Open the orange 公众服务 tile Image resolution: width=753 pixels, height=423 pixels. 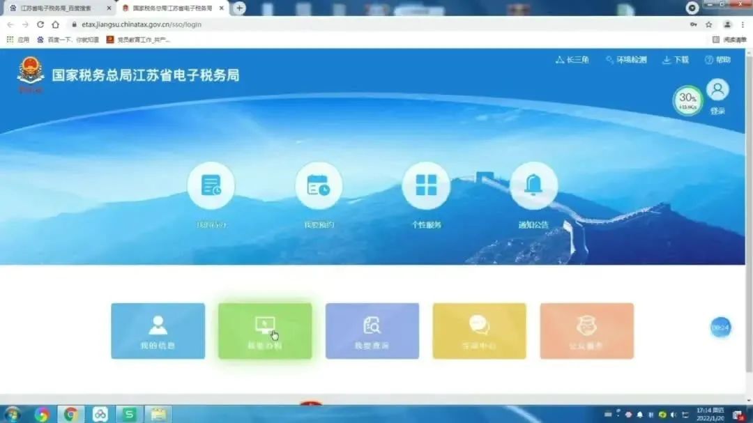coord(587,331)
